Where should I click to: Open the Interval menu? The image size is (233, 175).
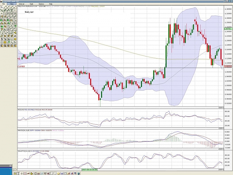click(22, 4)
